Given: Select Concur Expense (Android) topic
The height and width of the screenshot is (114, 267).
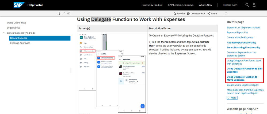Looking at the screenshot, I should (x=21, y=33).
